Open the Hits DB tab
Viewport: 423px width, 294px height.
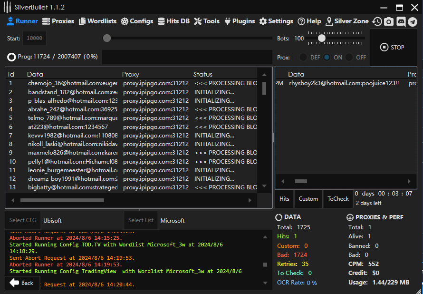[x=173, y=21]
